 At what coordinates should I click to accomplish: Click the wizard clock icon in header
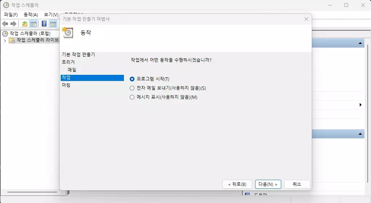click(68, 32)
